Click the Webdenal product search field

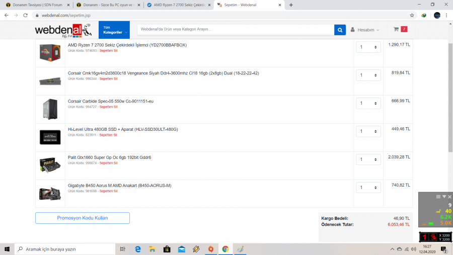coord(236,30)
